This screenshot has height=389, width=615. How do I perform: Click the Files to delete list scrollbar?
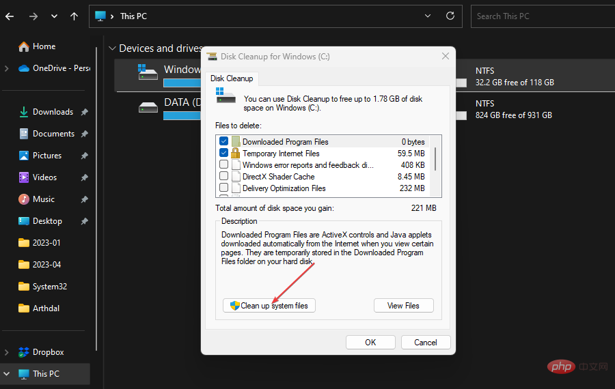(x=435, y=158)
